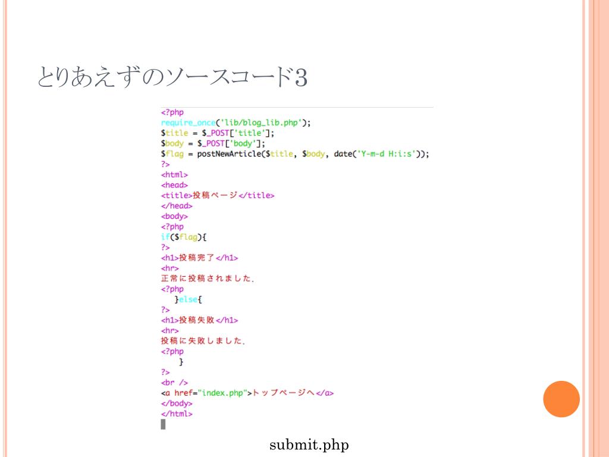Click the </head> closing tag line

click(x=177, y=206)
